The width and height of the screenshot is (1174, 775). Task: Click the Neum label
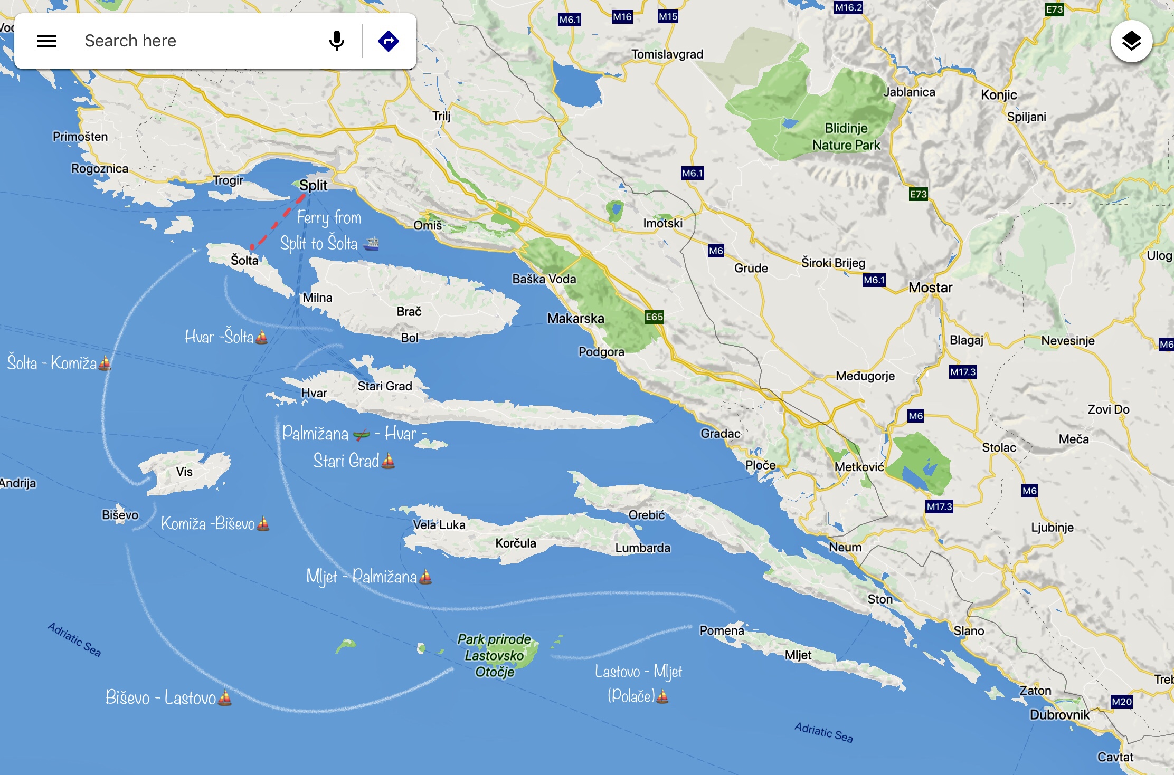[845, 548]
